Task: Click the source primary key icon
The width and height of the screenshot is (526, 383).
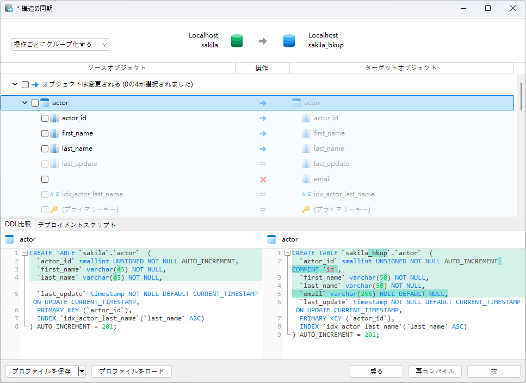Action: pyautogui.click(x=54, y=209)
